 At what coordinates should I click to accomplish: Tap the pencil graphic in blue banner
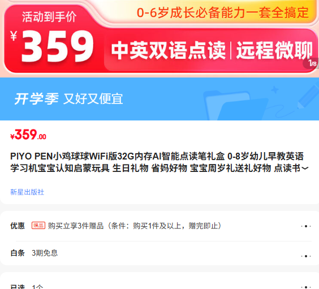308,96
